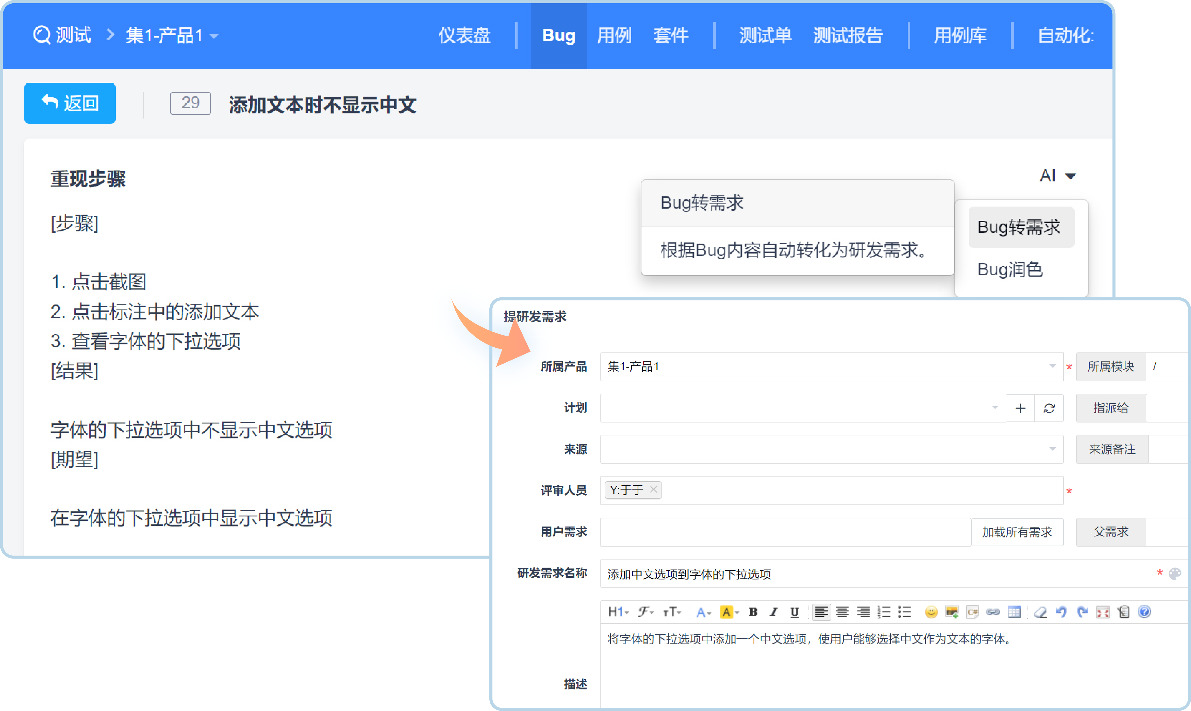Select Bug润色 from the AI menu
Viewport: 1191px width, 711px height.
(1010, 269)
